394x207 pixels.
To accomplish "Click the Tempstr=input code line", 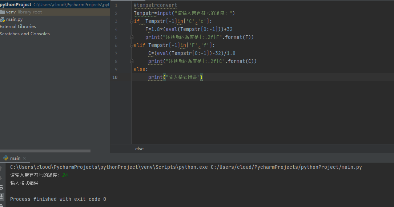I will click(x=184, y=13).
